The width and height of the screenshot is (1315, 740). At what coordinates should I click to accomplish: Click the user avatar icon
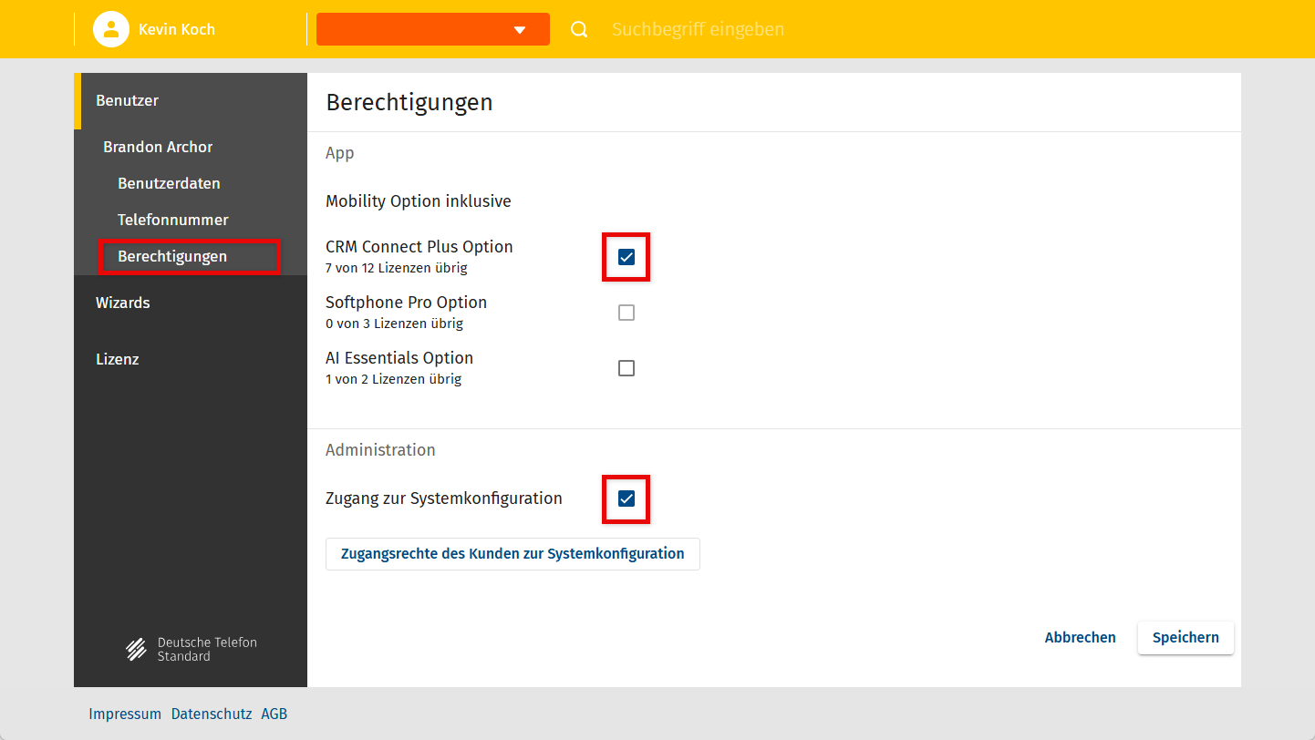pyautogui.click(x=110, y=29)
